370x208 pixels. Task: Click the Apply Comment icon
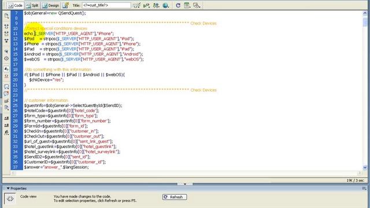[x=6, y=87]
